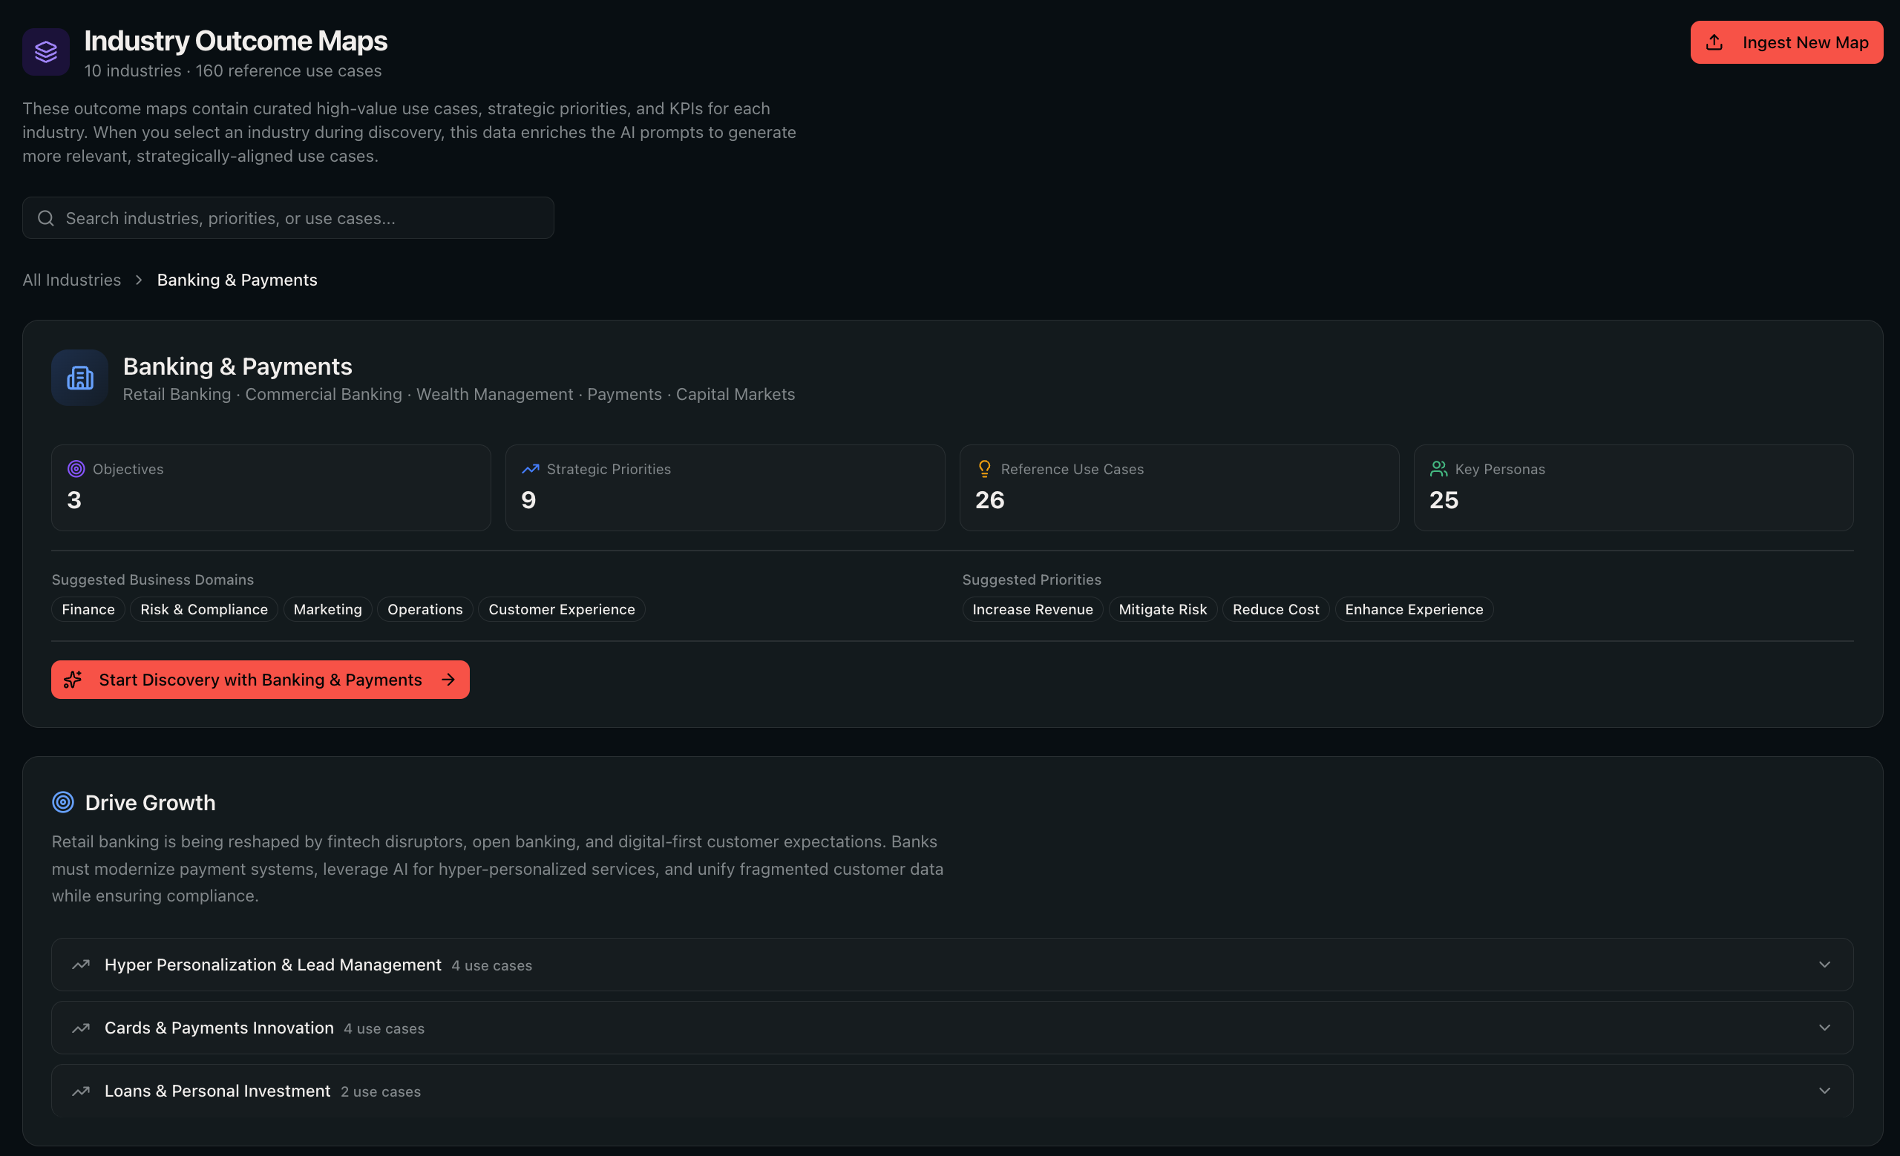1900x1156 pixels.
Task: Expand Hyper Personalization & Lead Management chevron
Action: [x=1824, y=965]
